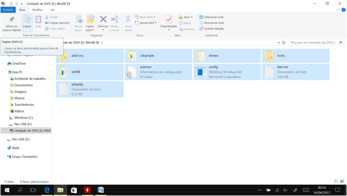The image size is (347, 196).
Task: Open the Ficheiro menu
Action: click(x=8, y=9)
